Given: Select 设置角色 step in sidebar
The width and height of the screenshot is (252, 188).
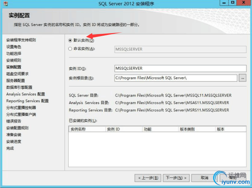Looking at the screenshot, I should click(x=14, y=47).
